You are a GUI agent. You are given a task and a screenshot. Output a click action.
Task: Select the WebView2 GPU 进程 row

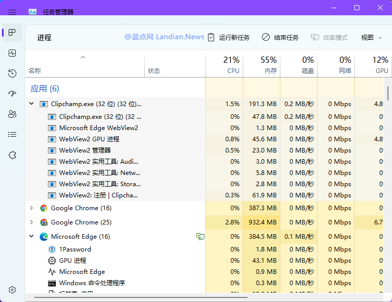(x=204, y=139)
